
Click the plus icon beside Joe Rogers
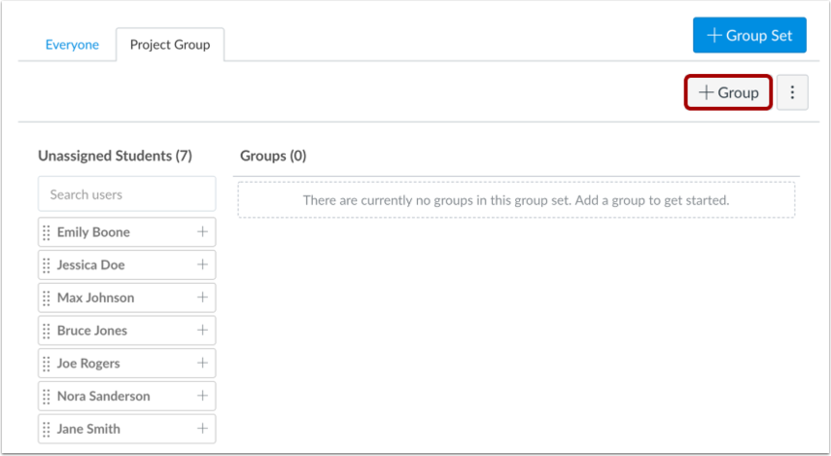pos(202,364)
